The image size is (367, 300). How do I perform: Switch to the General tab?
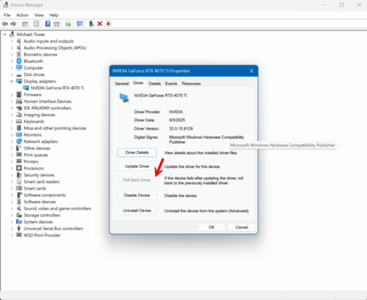coord(122,83)
